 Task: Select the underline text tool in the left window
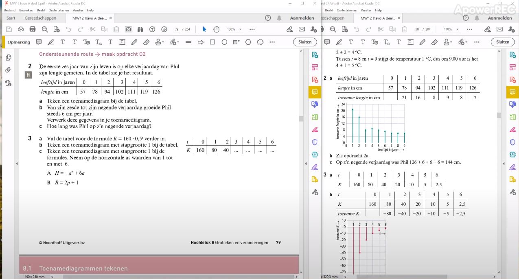(x=63, y=42)
